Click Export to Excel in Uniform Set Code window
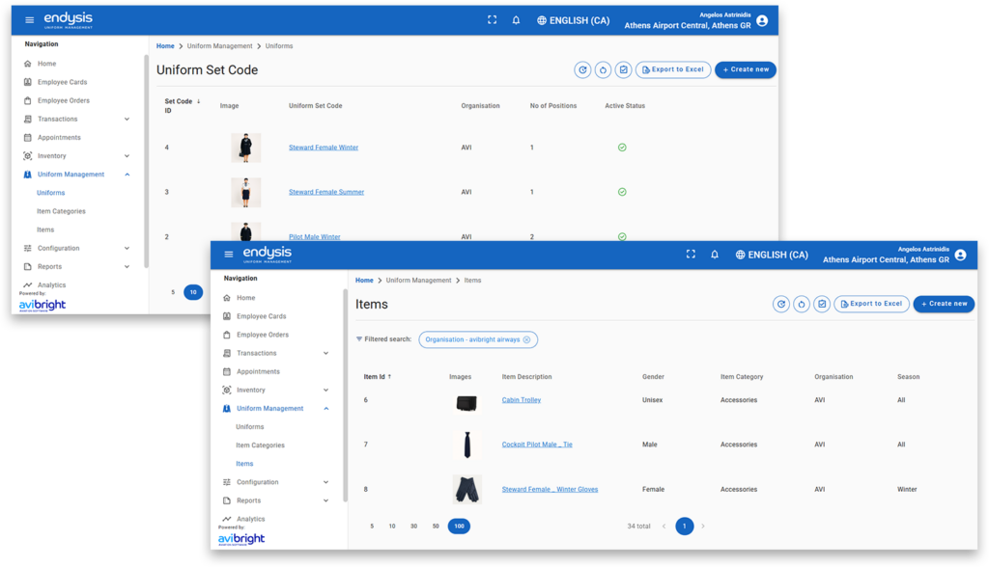 [673, 70]
